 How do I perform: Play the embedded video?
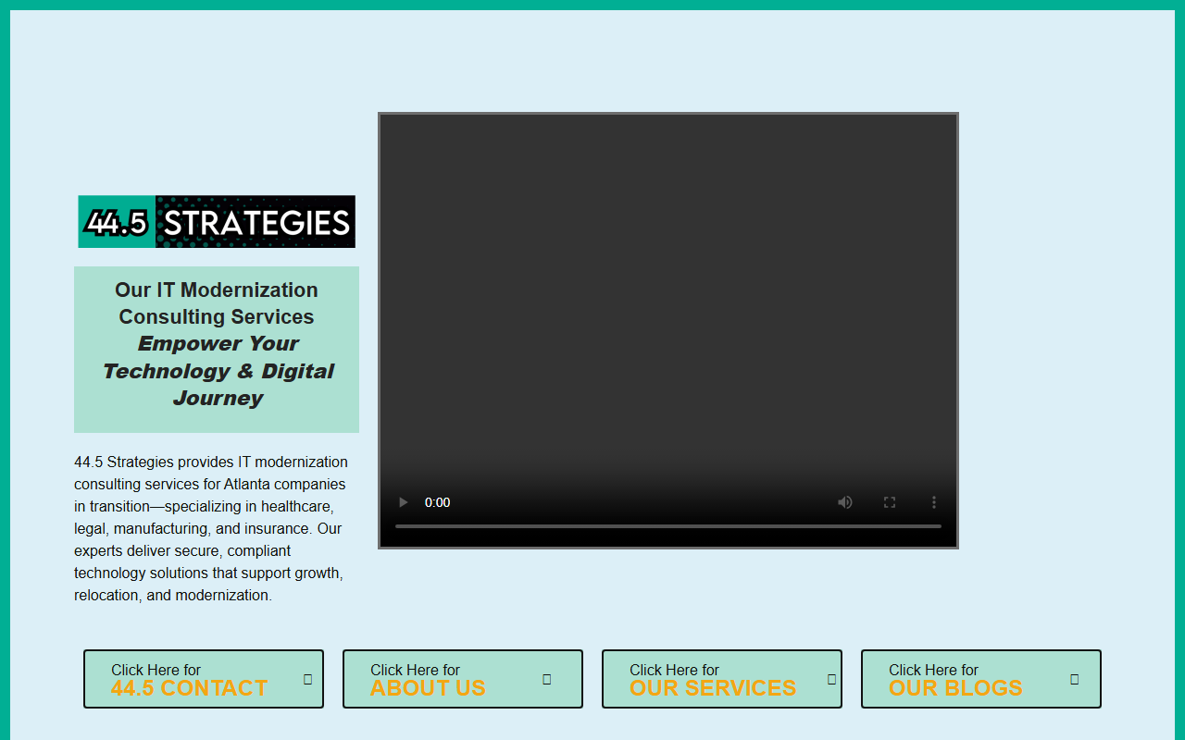(x=403, y=502)
